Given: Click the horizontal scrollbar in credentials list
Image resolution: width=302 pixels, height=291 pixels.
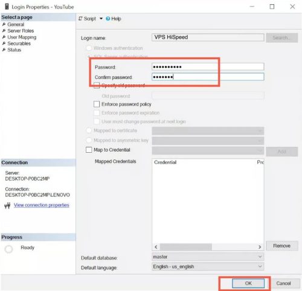Looking at the screenshot, I should point(208,247).
